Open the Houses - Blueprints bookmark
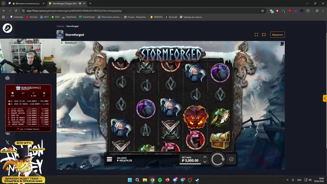This screenshot has width=327, height=184. pyautogui.click(x=135, y=17)
